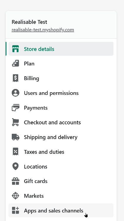Screen dimensions: 124x221
Task: Open the Store details settings page
Action: 61,49
